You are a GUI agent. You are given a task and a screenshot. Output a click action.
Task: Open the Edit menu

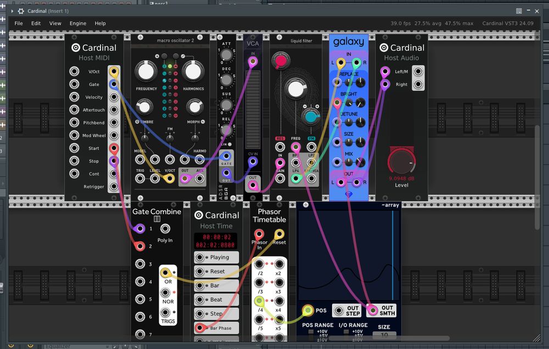[x=36, y=24]
